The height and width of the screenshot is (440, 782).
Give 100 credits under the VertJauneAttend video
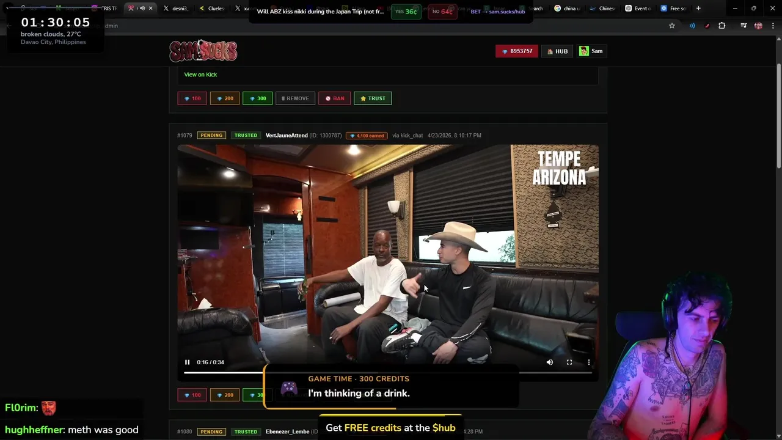coord(192,395)
